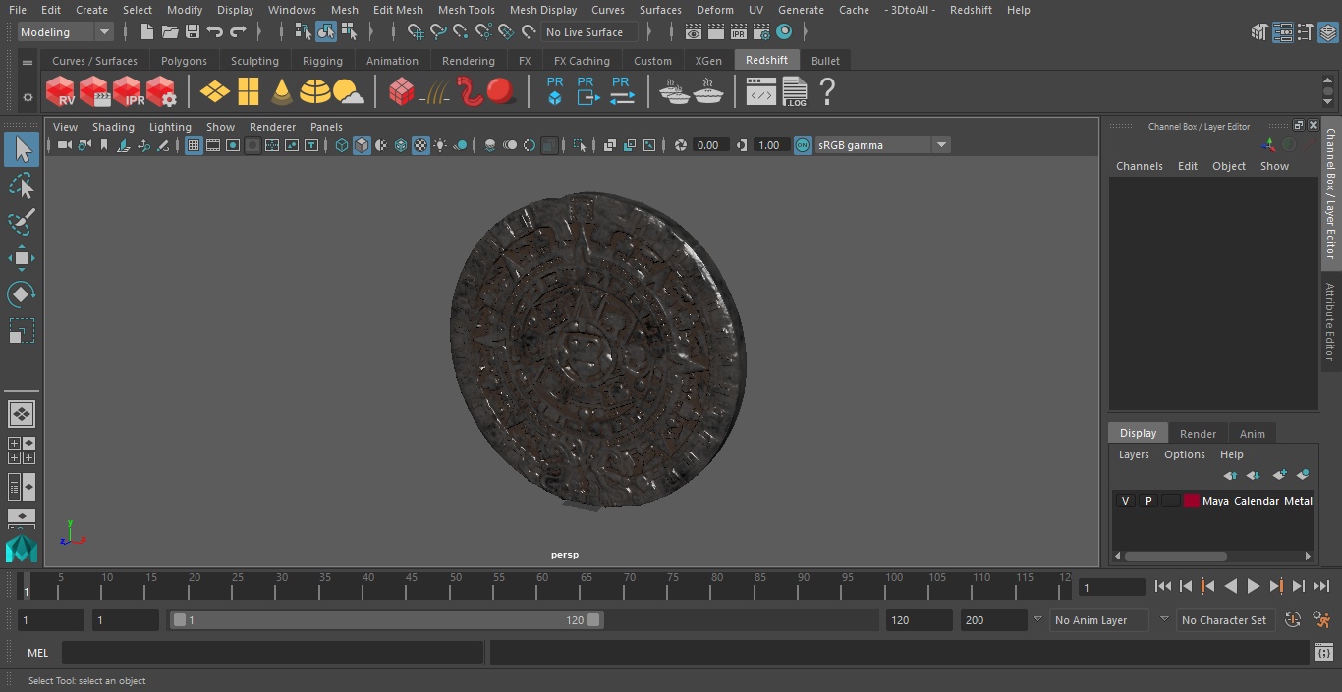Viewport: 1342px width, 692px height.
Task: Create a Redshift dome light
Action: pyautogui.click(x=314, y=92)
